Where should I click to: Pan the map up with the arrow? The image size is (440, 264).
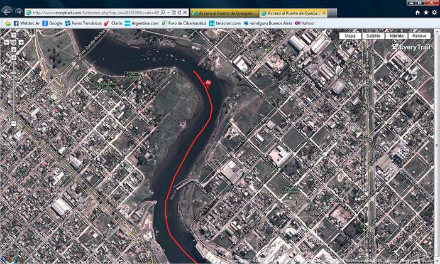14,36
